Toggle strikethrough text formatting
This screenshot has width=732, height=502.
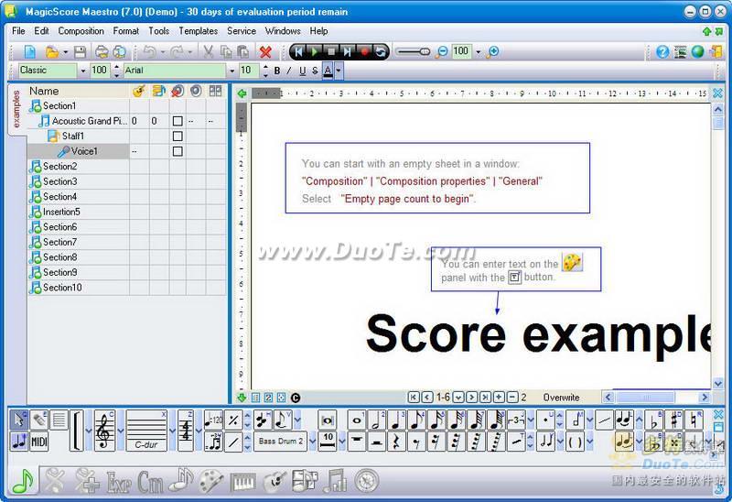pyautogui.click(x=315, y=71)
